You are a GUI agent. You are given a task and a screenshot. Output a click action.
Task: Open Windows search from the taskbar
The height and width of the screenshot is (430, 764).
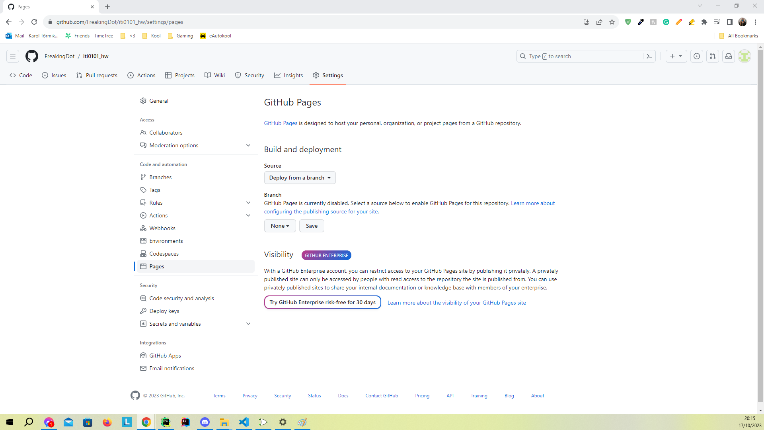click(29, 422)
